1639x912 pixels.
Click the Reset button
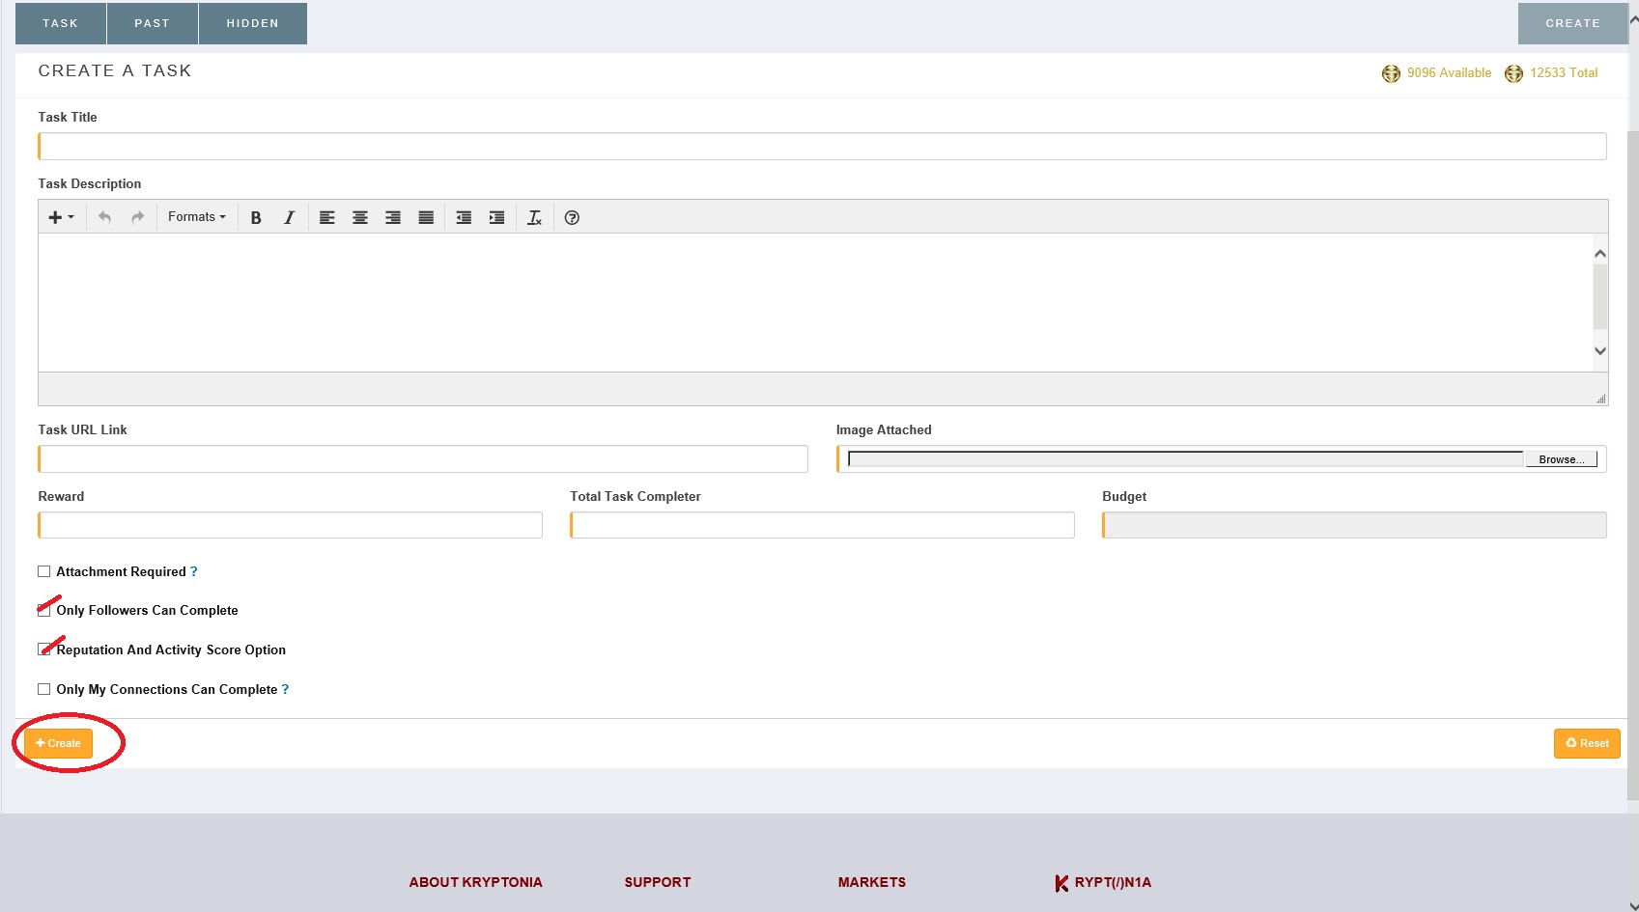pyautogui.click(x=1587, y=743)
